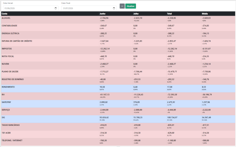The width and height of the screenshot is (236, 147).
Task: Click ALUGUEL Média value
Action: click(x=206, y=18)
